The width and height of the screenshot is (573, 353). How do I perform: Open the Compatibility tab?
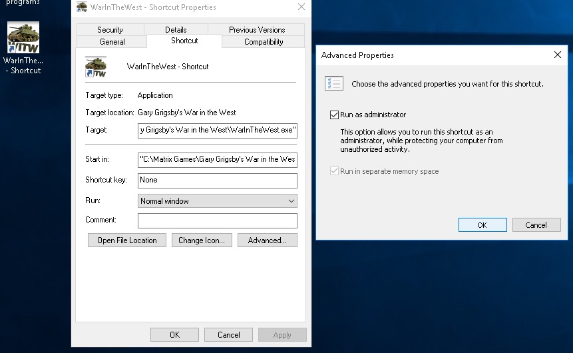[x=264, y=42]
